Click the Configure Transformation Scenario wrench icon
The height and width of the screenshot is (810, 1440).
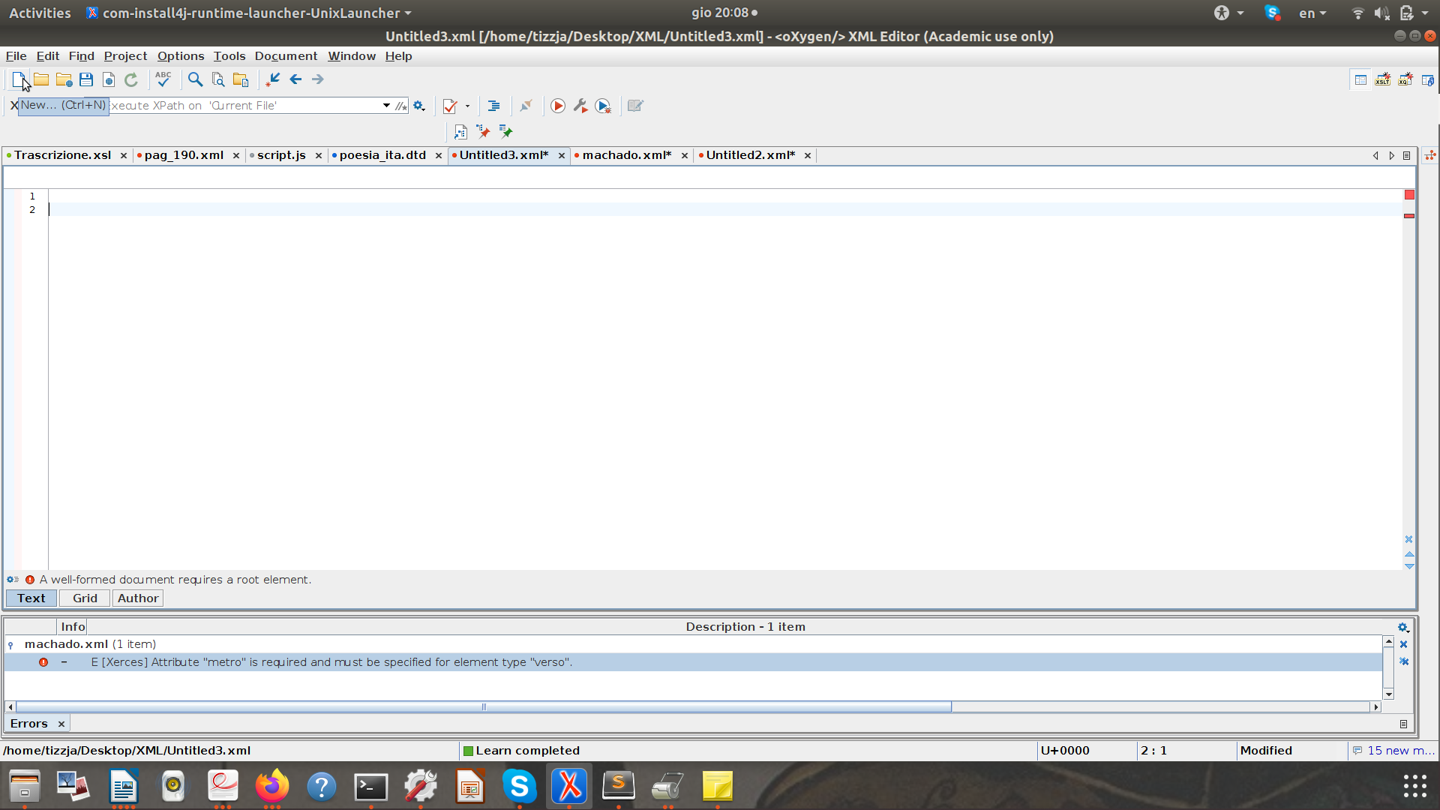point(580,106)
